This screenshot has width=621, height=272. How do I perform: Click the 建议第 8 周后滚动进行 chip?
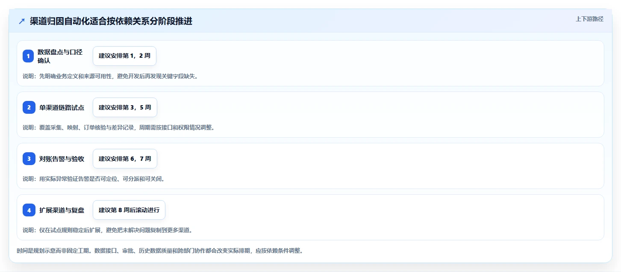[129, 210]
